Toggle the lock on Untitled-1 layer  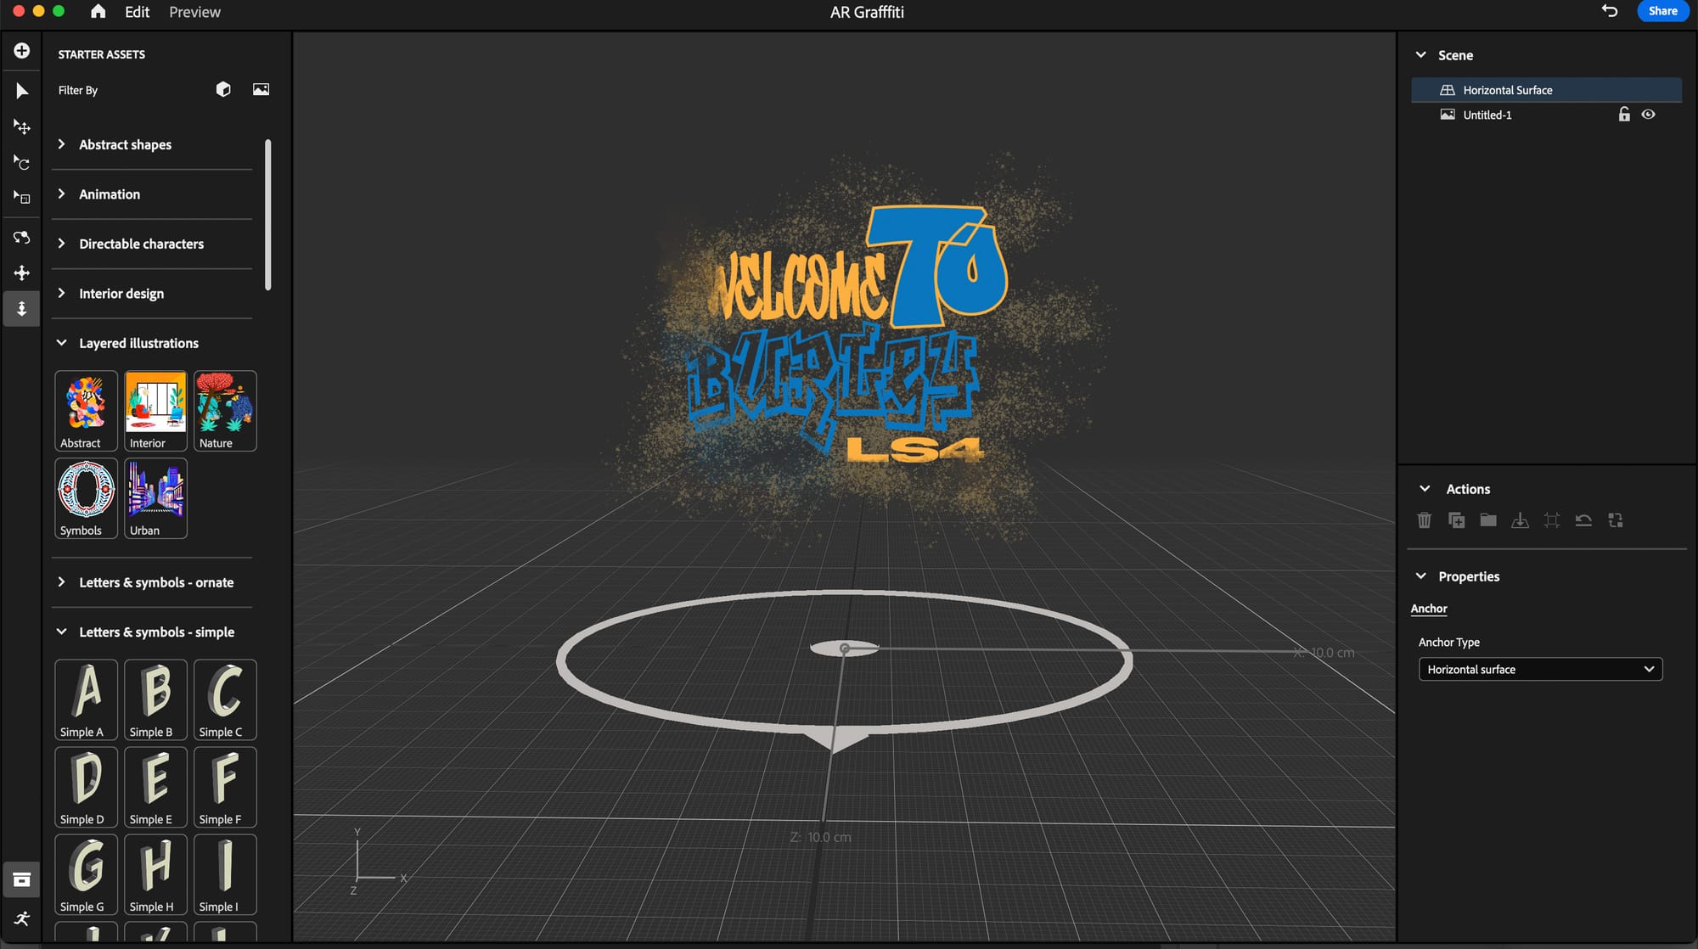click(x=1623, y=115)
